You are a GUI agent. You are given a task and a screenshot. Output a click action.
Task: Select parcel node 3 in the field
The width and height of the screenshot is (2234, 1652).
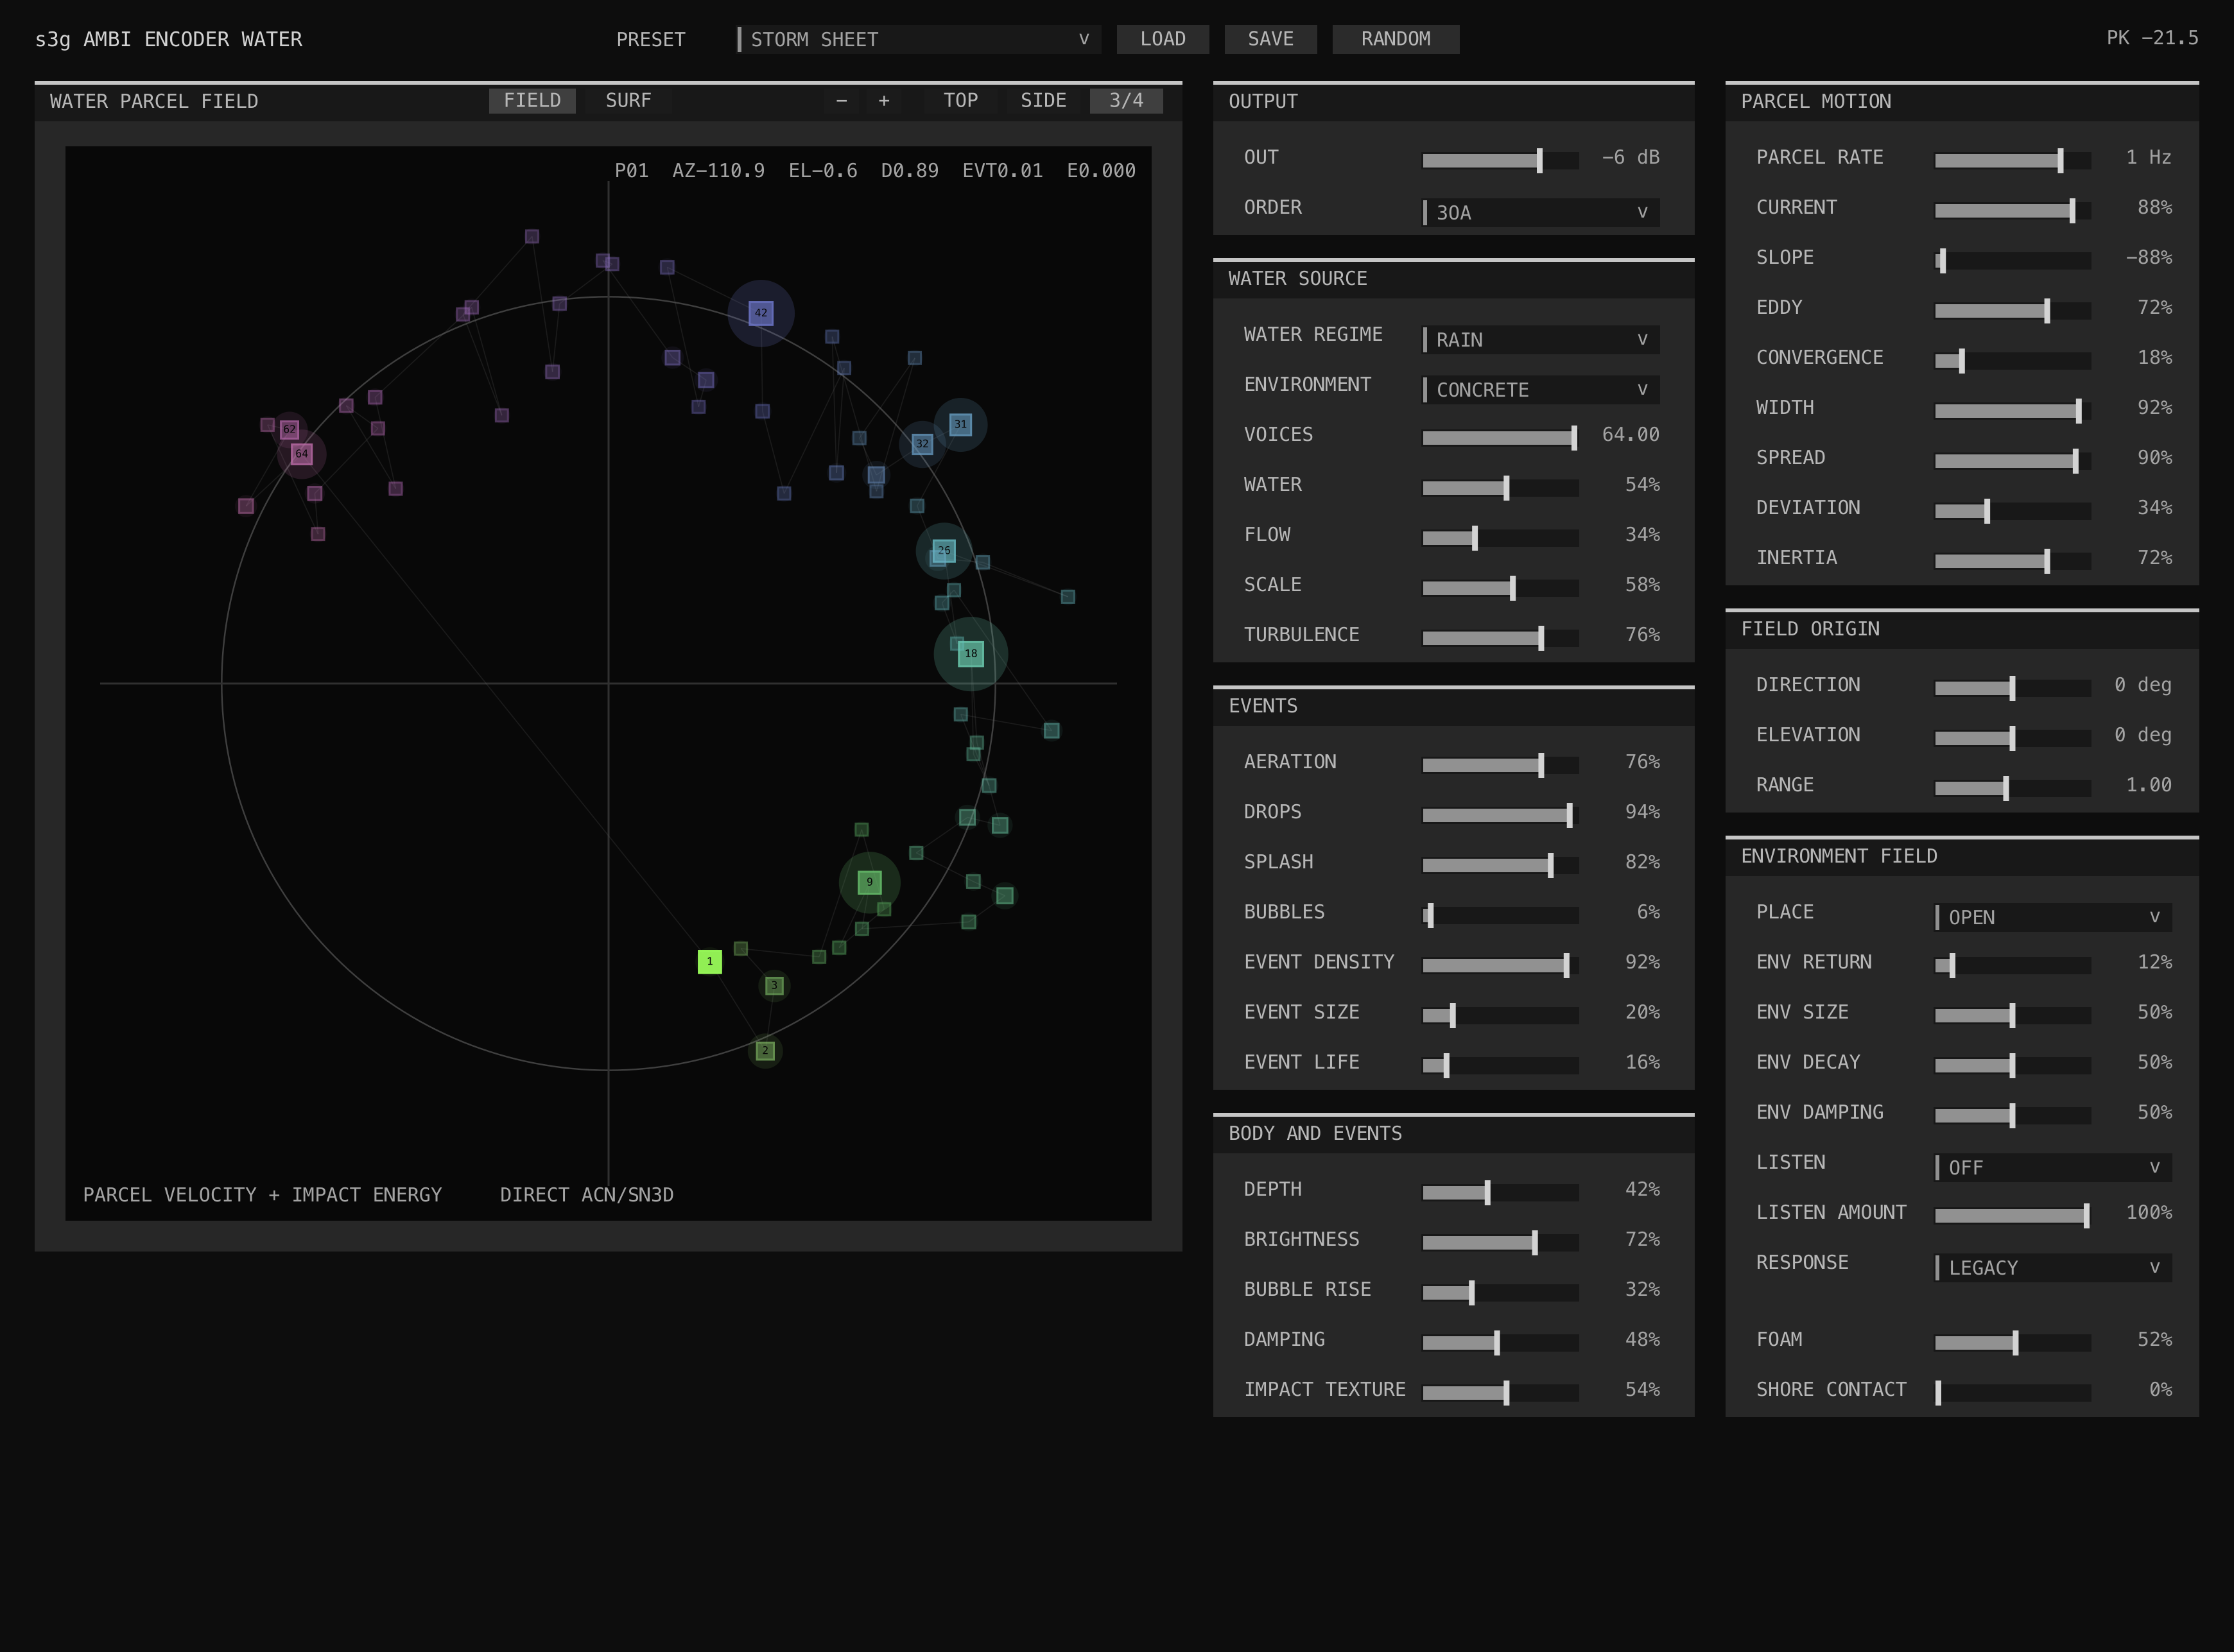(774, 986)
